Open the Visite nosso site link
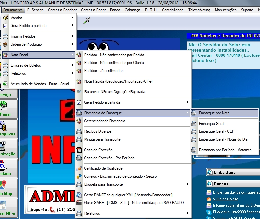 [x=225, y=199]
